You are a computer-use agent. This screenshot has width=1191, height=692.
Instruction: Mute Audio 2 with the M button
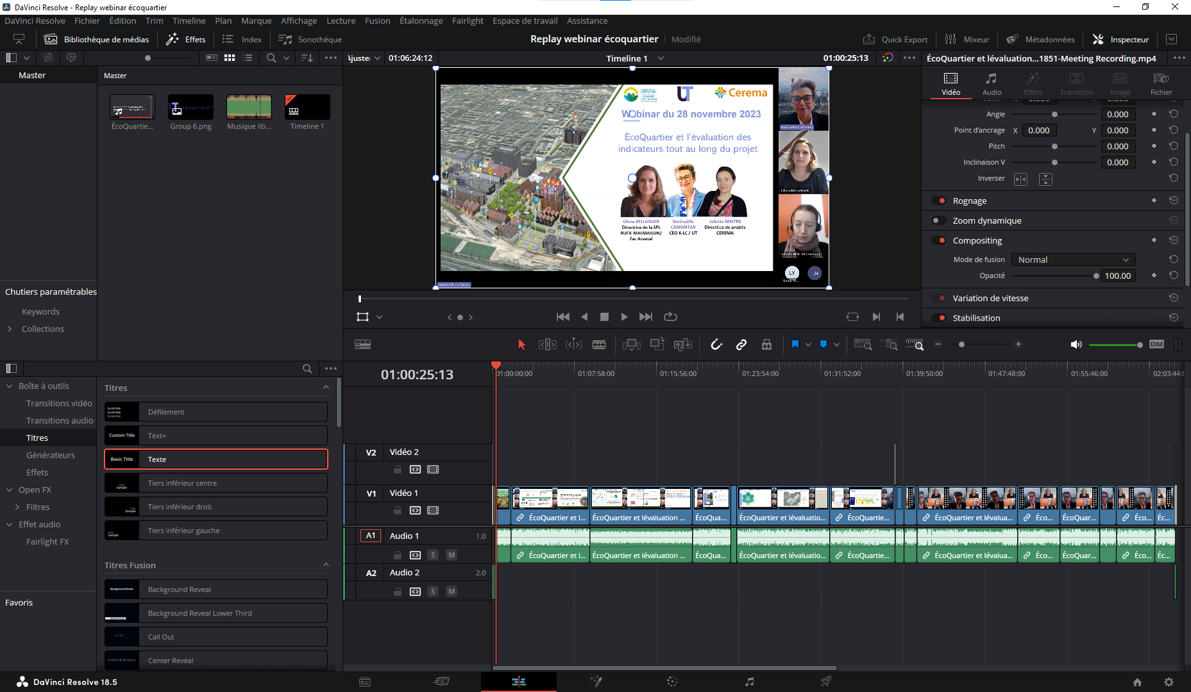[452, 591]
